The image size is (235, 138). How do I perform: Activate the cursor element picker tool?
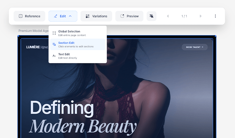click(x=151, y=16)
